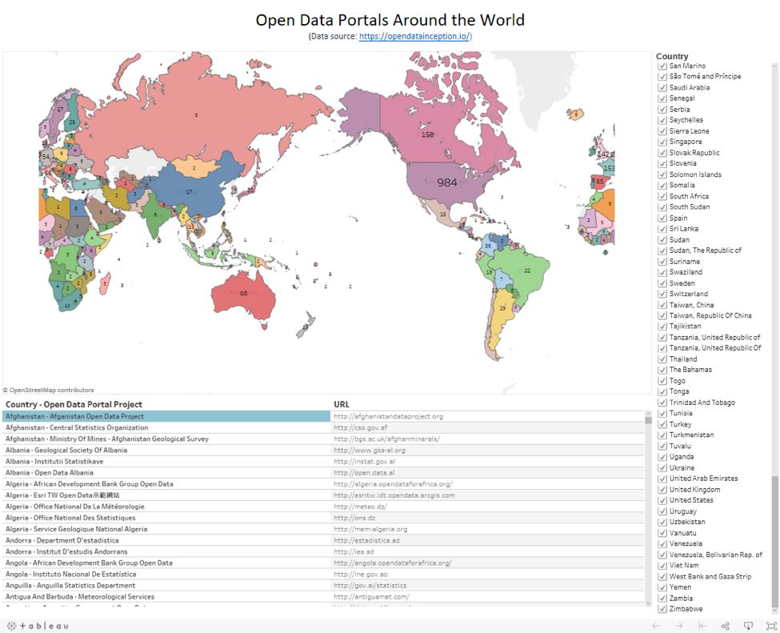Image resolution: width=780 pixels, height=633 pixels.
Task: Enter full screen with footer icon
Action: [x=770, y=626]
